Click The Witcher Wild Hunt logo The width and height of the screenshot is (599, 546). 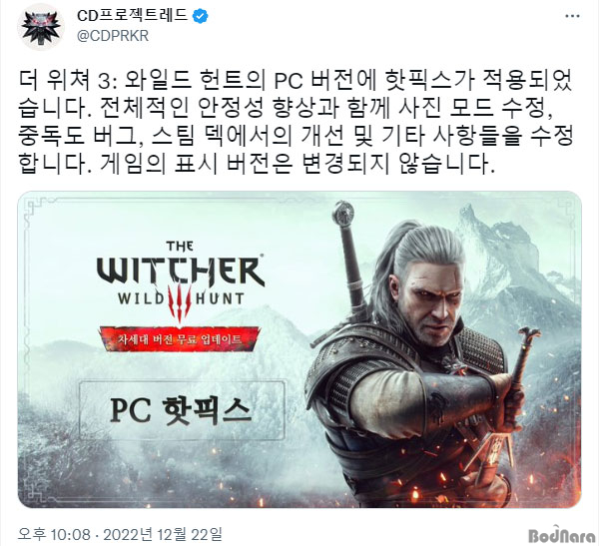(x=181, y=280)
